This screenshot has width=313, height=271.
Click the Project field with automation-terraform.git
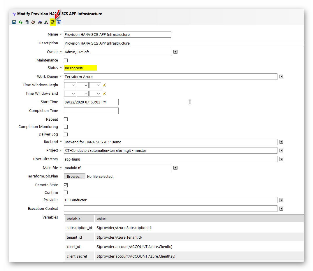[170, 150]
